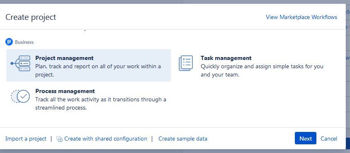Click the Create project dialog heading
Screen dimensions: 350x153
tap(31, 17)
